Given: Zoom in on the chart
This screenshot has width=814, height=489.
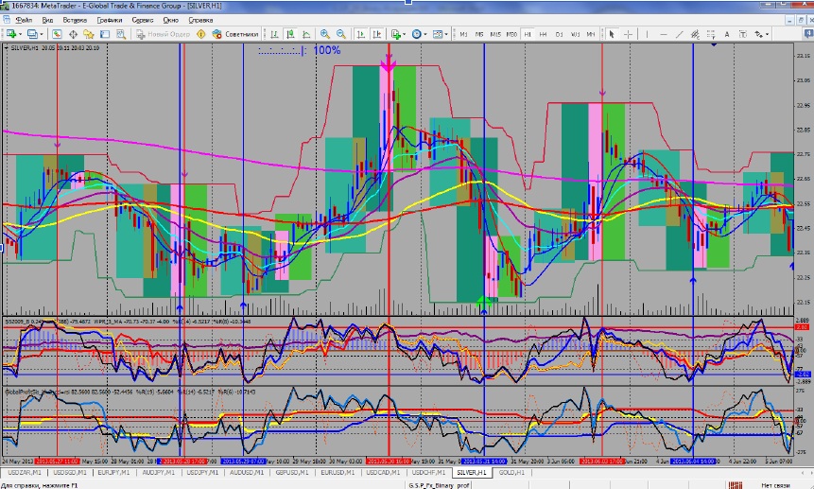Looking at the screenshot, I should point(324,34).
